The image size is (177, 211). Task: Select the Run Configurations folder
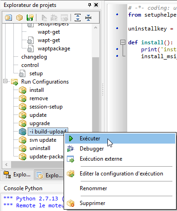pyautogui.click(x=45, y=82)
